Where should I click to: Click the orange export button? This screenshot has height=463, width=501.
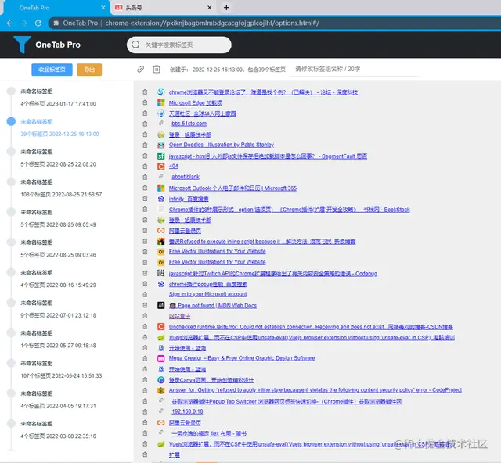click(89, 70)
